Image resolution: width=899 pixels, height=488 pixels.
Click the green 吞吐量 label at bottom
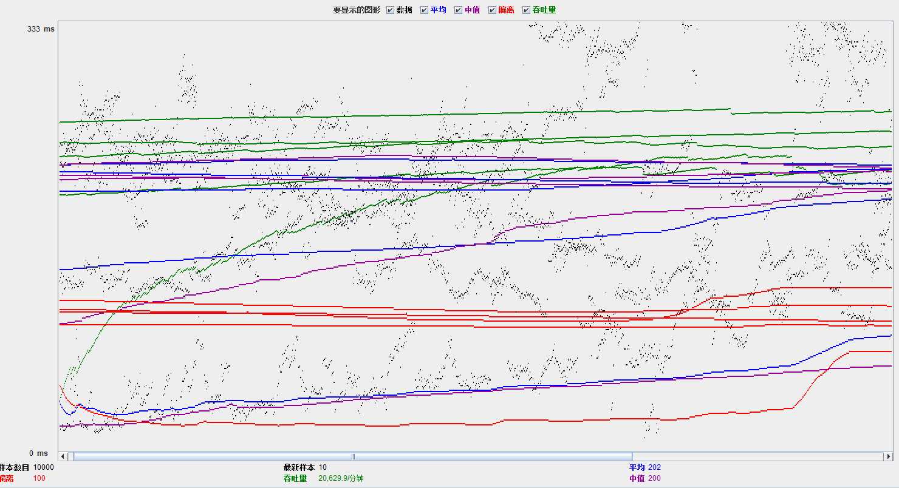pos(295,478)
